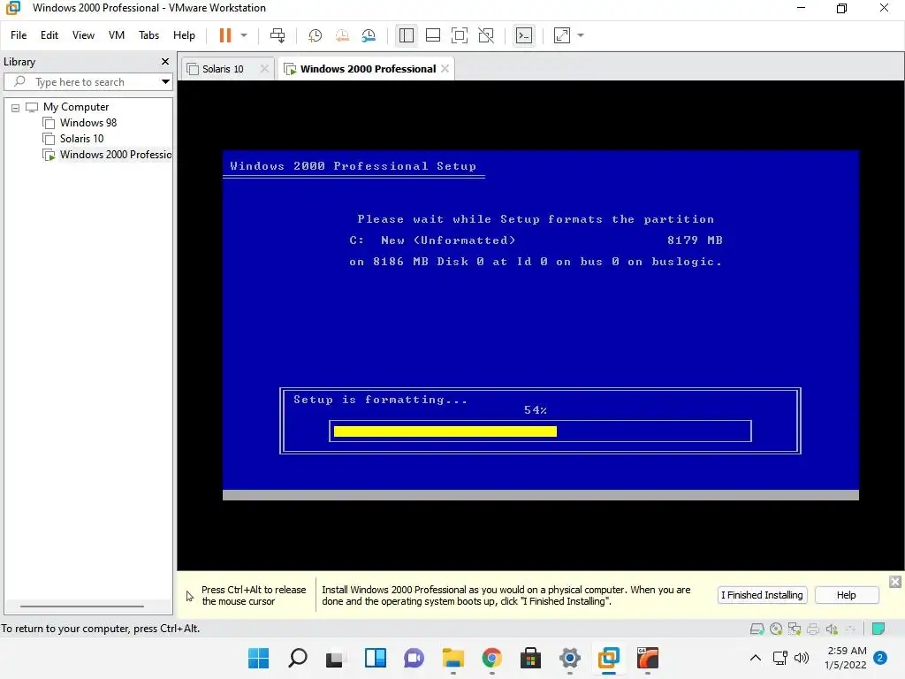Open the power options dropdown arrow

pyautogui.click(x=244, y=35)
